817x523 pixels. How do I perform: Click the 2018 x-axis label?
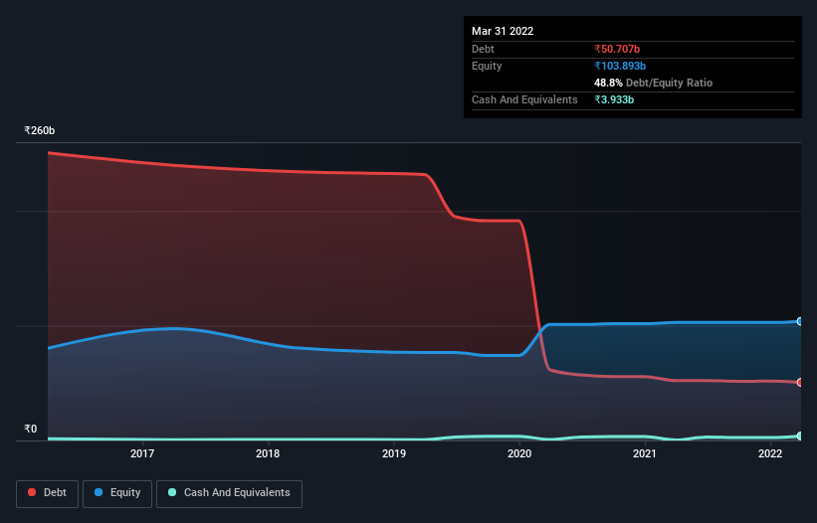[268, 453]
